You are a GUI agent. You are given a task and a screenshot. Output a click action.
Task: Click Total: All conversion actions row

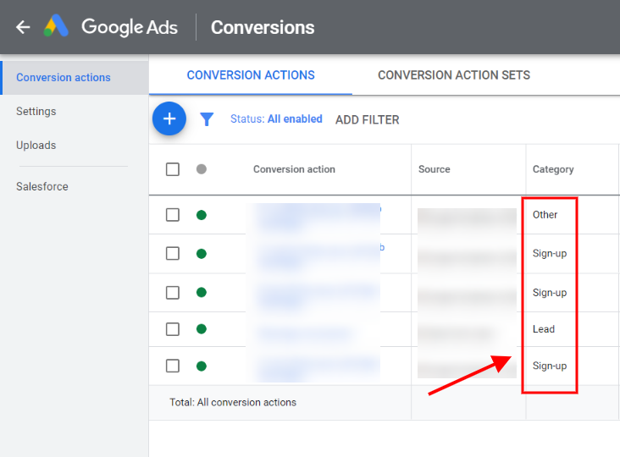coord(232,402)
